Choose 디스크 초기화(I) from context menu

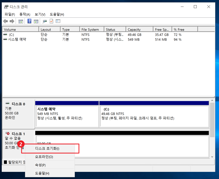tap(50, 148)
